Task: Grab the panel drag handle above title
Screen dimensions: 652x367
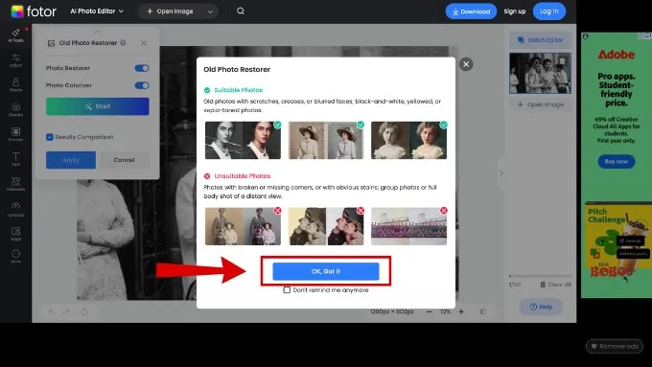Action: click(97, 32)
